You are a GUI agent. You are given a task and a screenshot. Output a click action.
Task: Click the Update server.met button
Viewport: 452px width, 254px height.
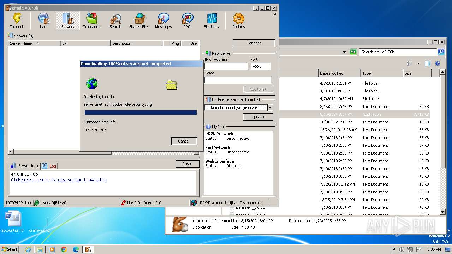(258, 117)
